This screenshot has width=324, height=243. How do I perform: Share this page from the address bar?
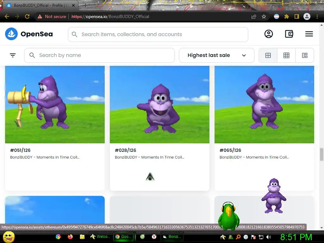click(x=254, y=16)
